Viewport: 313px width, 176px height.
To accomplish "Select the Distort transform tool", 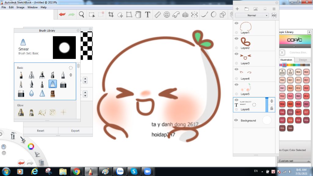I will coord(129,15).
